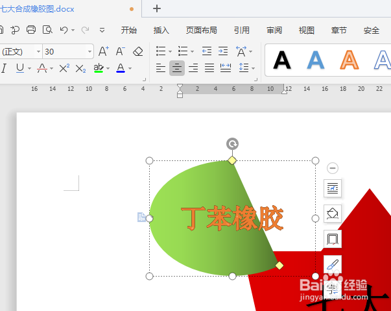This screenshot has width=391, height=311.
Task: Open the 开始 tab
Action: [x=129, y=31]
